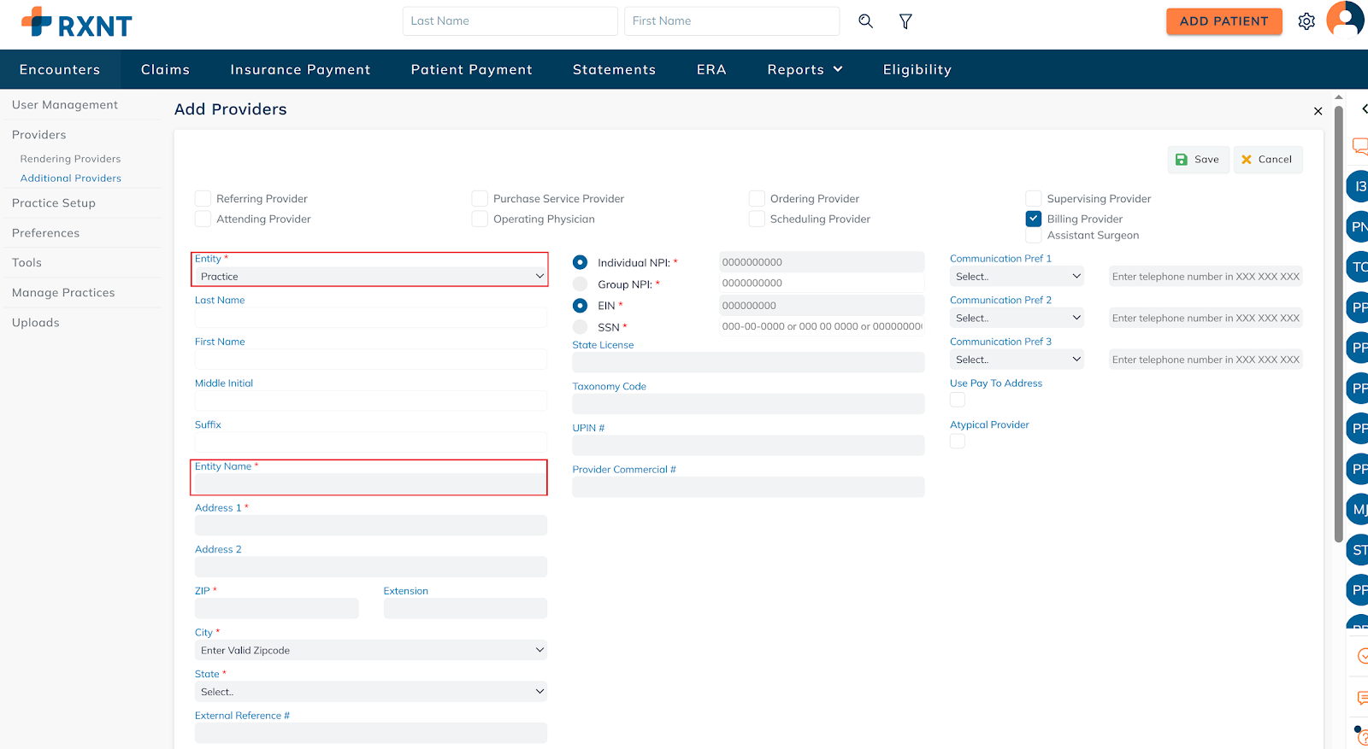Click the RXNT logo
This screenshot has height=749, width=1368.
(77, 23)
